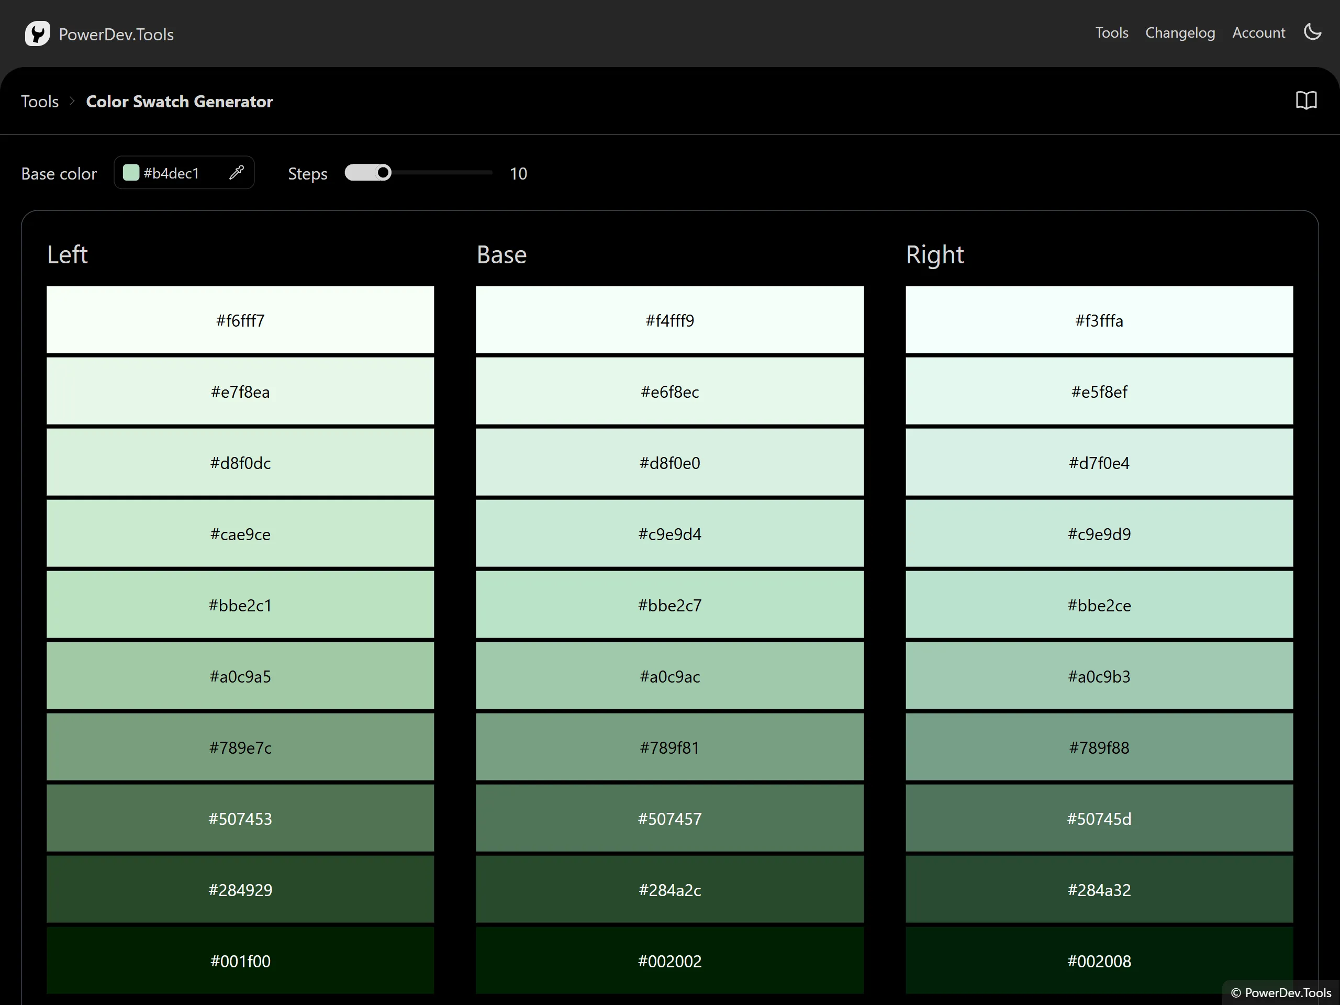Open the documentation book icon
1340x1005 pixels.
tap(1306, 100)
